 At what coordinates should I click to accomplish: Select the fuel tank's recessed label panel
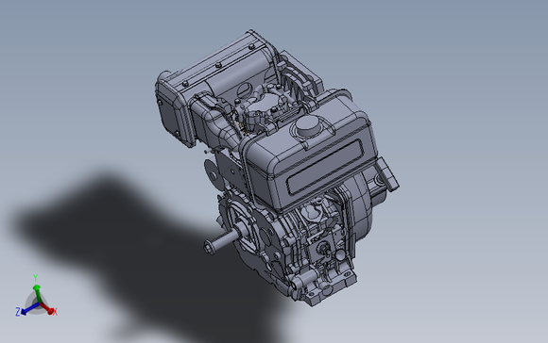(x=325, y=167)
